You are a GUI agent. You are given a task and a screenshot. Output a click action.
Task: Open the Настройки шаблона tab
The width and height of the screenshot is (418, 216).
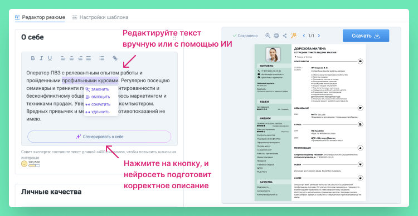tap(100, 17)
